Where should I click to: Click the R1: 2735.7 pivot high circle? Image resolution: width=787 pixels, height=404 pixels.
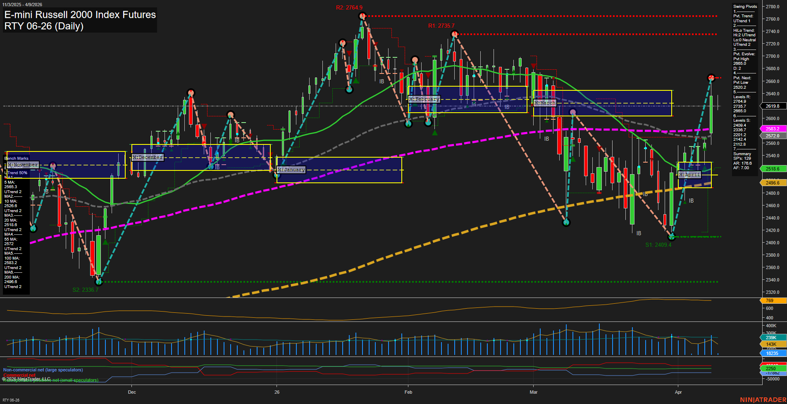[x=454, y=34]
